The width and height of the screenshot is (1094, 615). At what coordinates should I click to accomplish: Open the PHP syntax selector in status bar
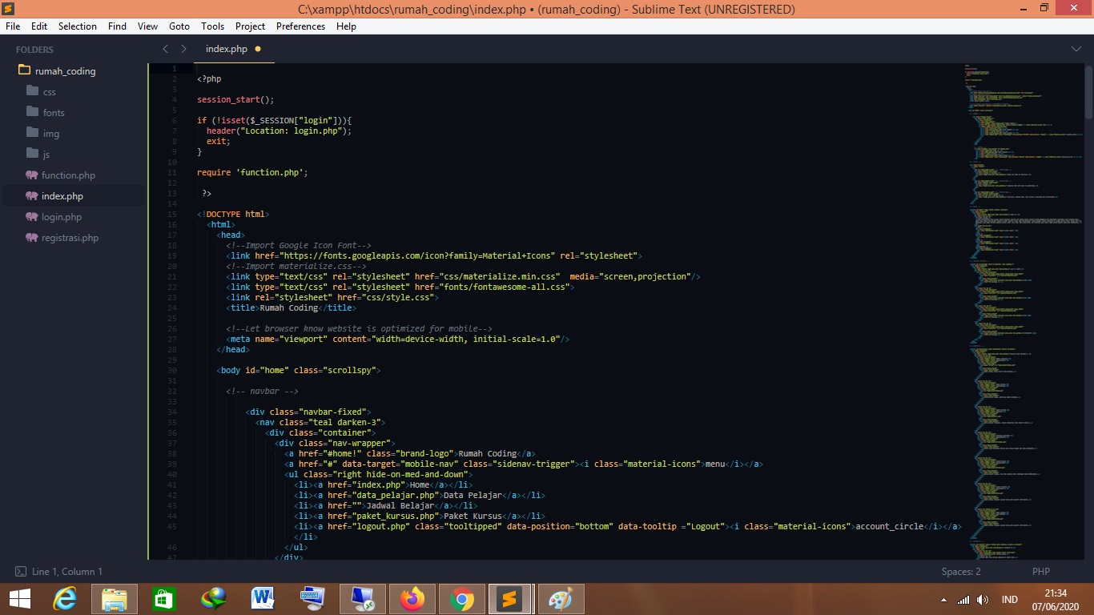point(1040,572)
